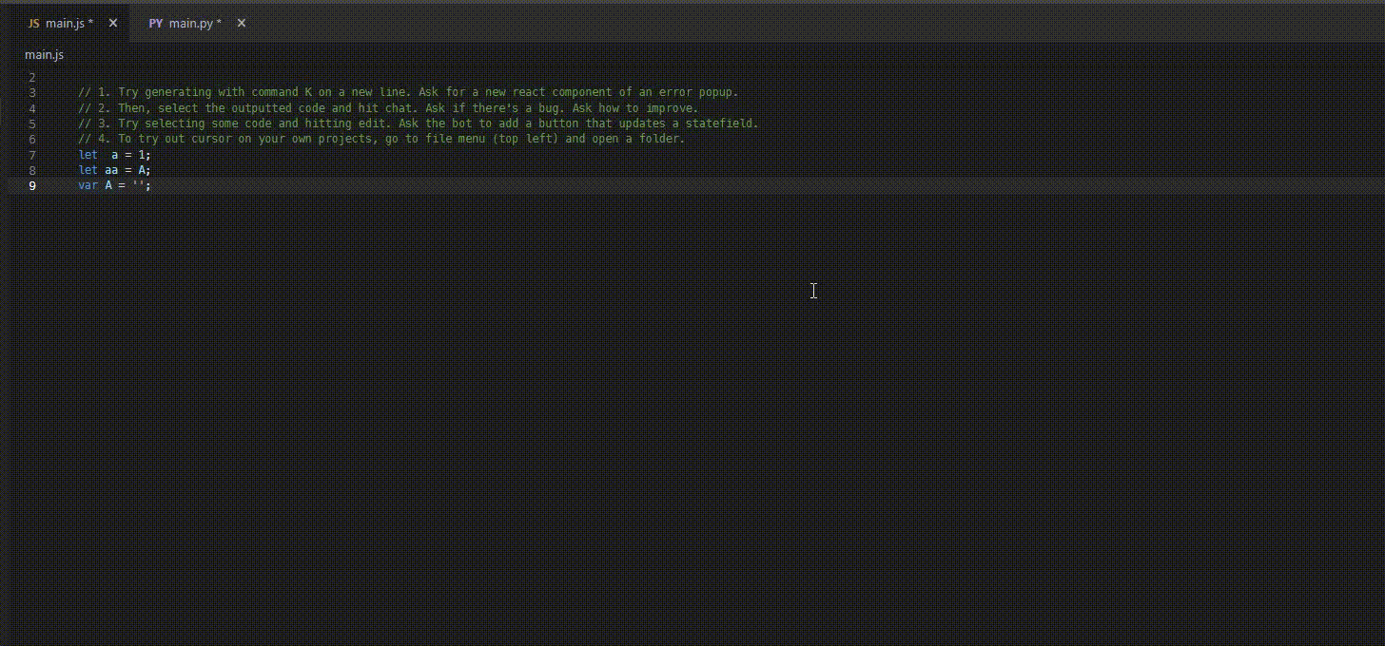Place cursor in comment about hitting chat
Viewport: 1385px width, 646px height.
click(x=388, y=108)
